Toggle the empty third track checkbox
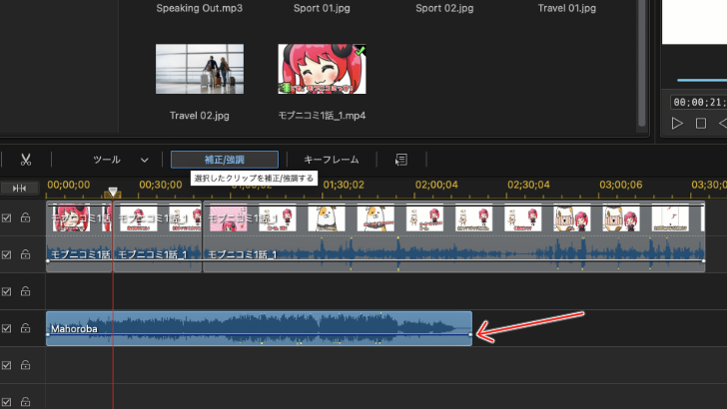The height and width of the screenshot is (409, 727). [6, 291]
